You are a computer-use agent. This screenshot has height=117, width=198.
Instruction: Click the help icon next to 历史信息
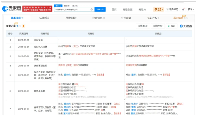(x=186, y=18)
